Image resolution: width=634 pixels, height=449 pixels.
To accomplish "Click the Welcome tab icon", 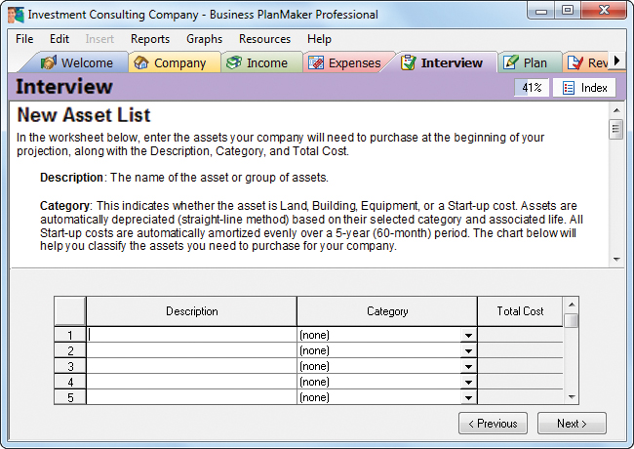I will point(50,62).
